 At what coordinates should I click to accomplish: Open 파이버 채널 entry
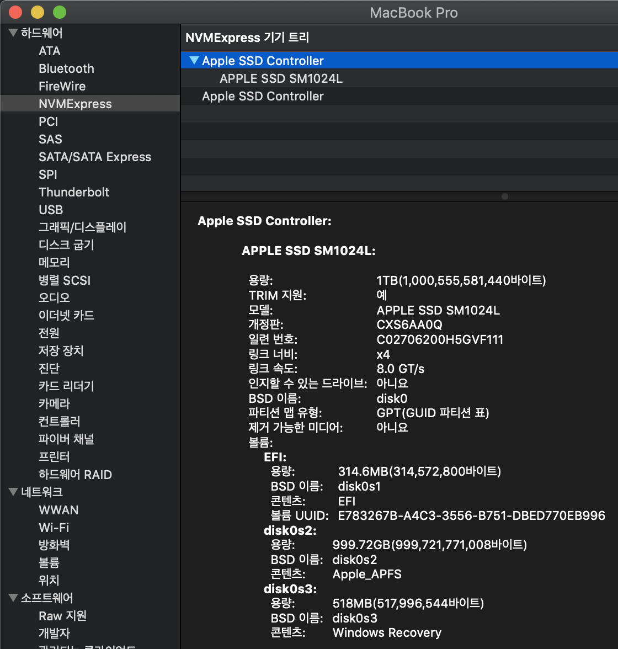(66, 439)
